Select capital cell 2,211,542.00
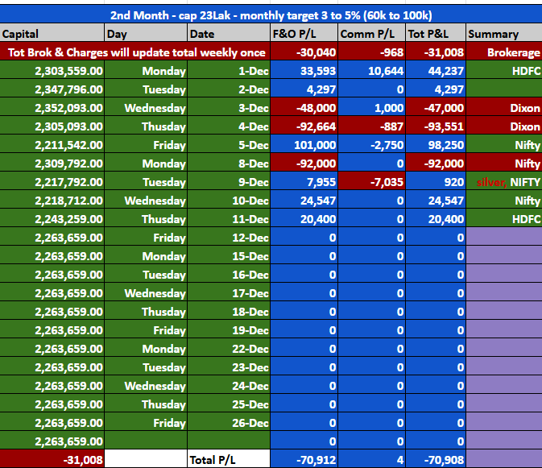 [52, 145]
